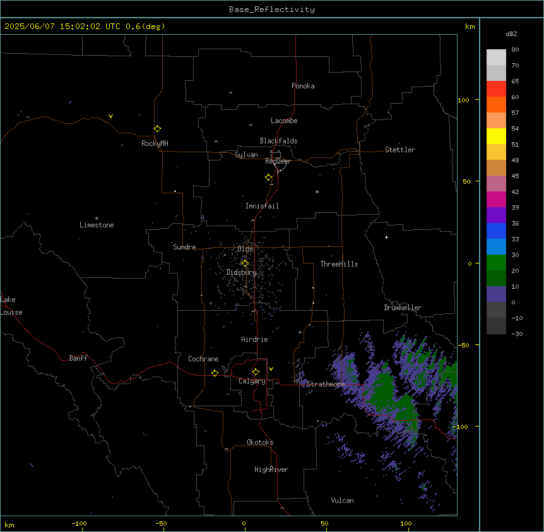Image resolution: width=544 pixels, height=532 pixels.
Task: Click the Drumheller label
Action: point(403,308)
